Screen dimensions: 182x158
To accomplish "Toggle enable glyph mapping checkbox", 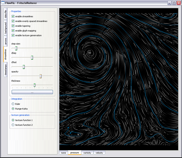I will click(13, 31).
